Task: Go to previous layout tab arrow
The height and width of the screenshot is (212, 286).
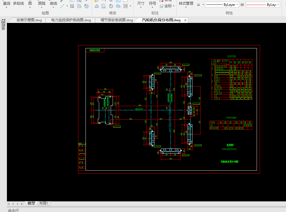Action: pos(13,204)
